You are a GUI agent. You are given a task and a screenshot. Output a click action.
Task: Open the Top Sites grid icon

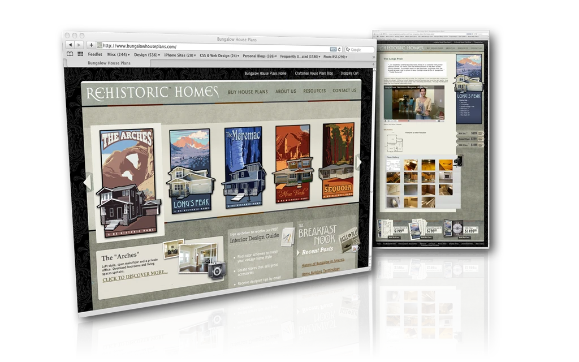click(x=80, y=54)
